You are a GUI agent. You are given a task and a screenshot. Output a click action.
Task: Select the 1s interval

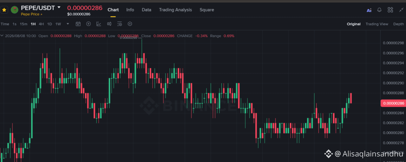pyautogui.click(x=15, y=24)
